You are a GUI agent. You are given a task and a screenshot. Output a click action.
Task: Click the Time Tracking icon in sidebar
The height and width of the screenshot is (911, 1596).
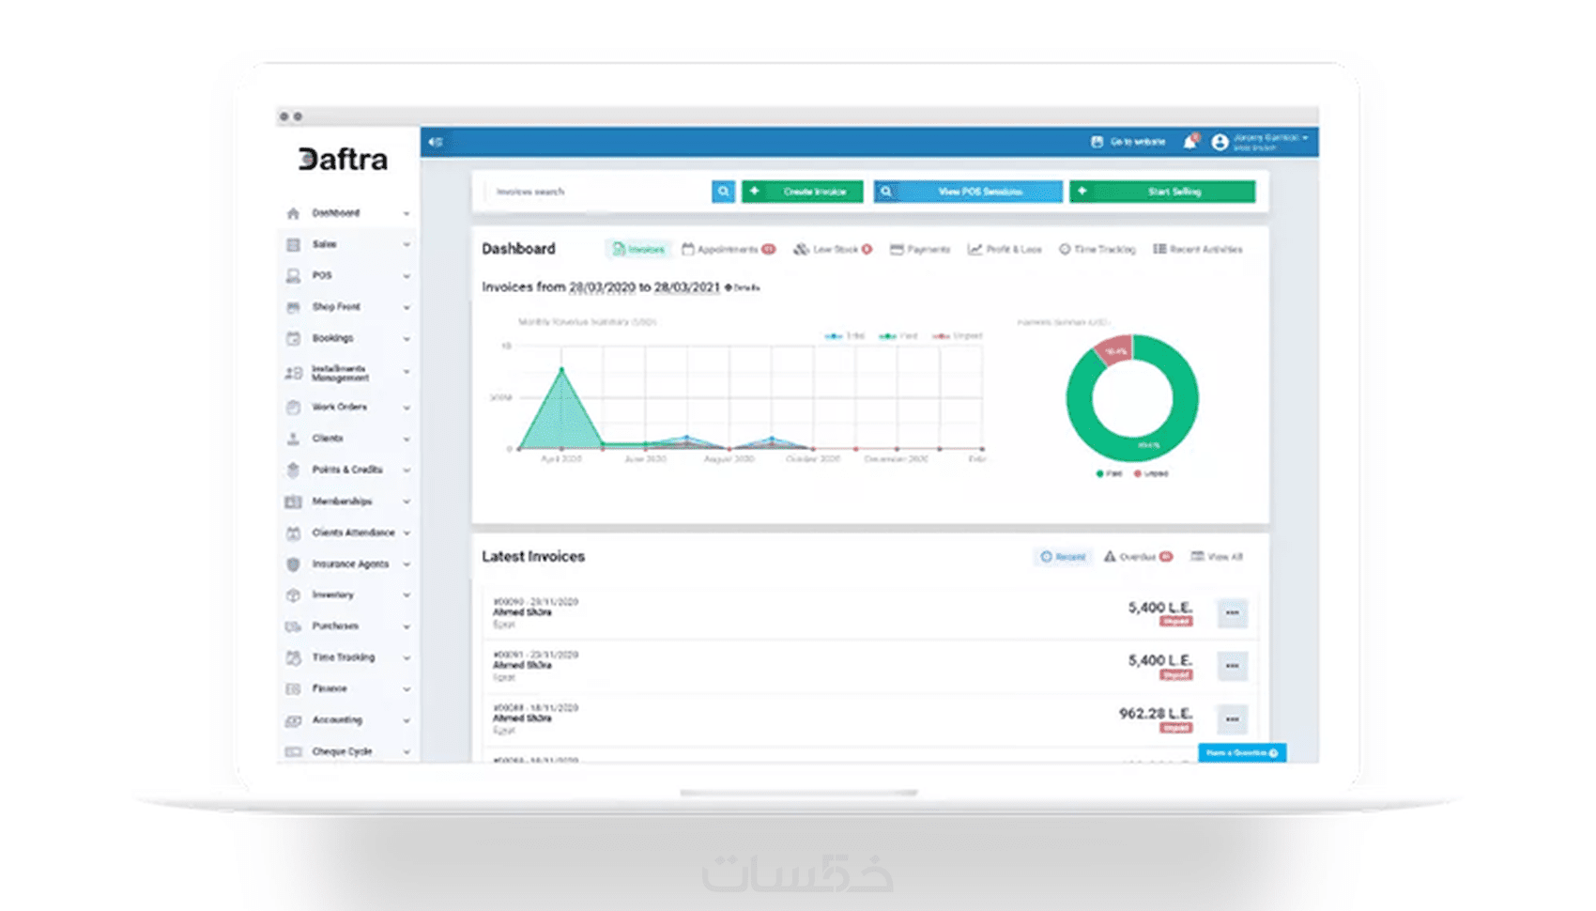[x=293, y=657]
